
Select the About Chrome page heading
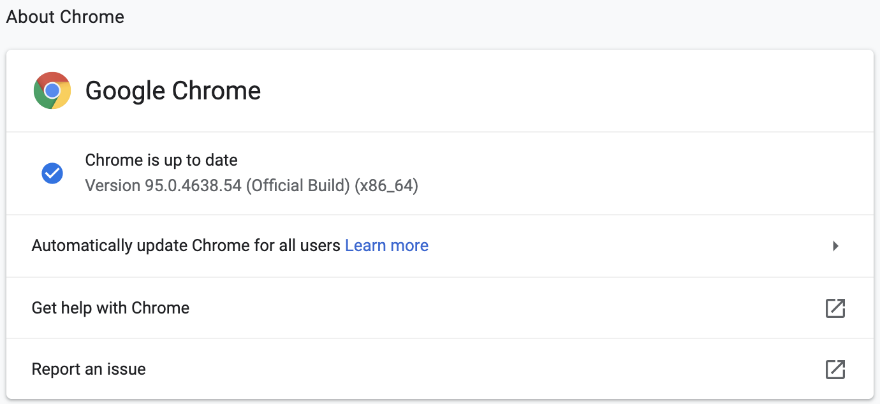[x=64, y=17]
